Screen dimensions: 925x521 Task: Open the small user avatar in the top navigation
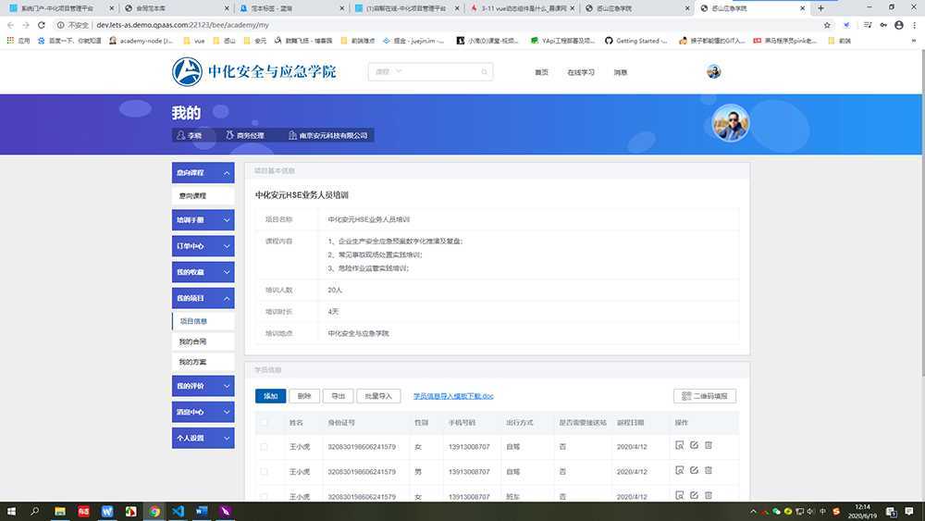[x=713, y=72]
